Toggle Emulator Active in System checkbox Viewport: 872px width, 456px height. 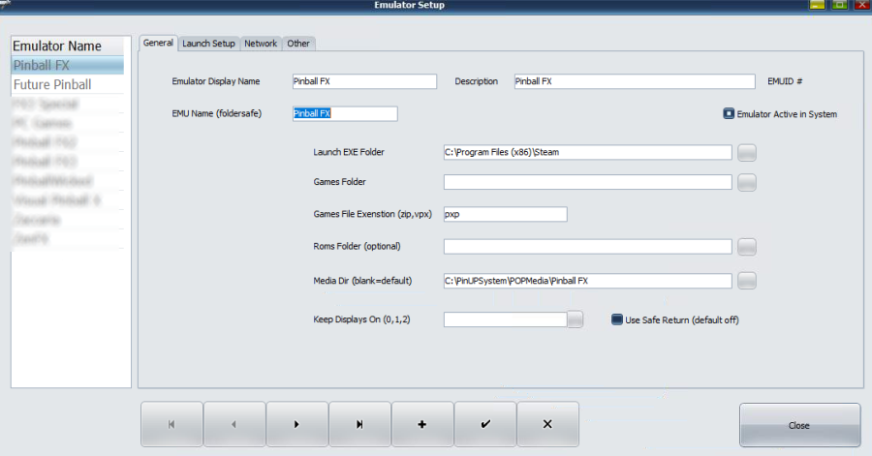point(730,114)
